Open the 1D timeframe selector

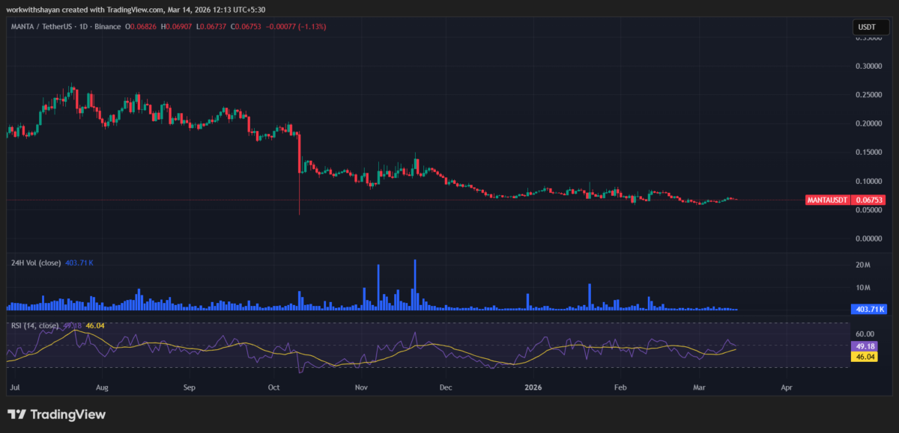click(82, 25)
